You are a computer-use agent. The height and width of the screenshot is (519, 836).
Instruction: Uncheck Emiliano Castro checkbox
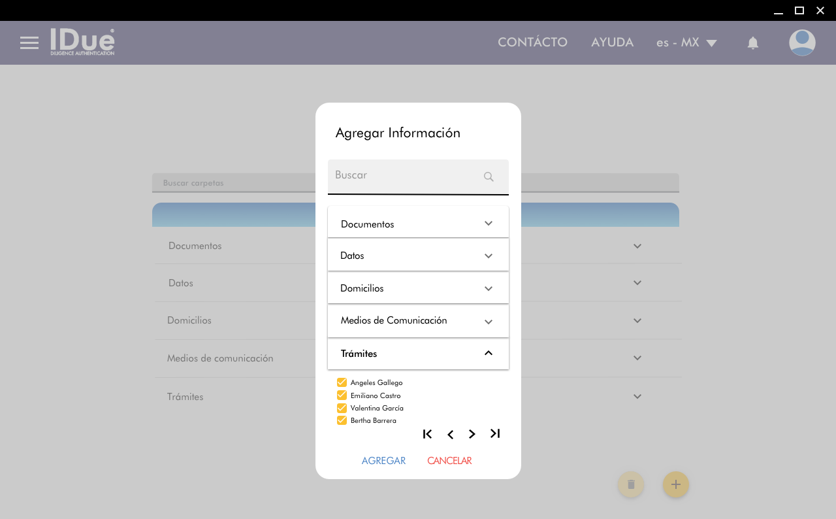[x=342, y=395]
